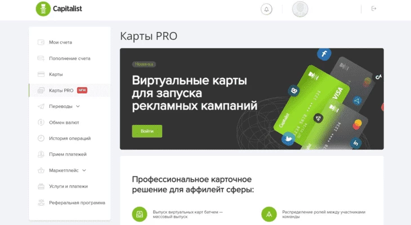Click the logout icon in the header

click(x=374, y=8)
